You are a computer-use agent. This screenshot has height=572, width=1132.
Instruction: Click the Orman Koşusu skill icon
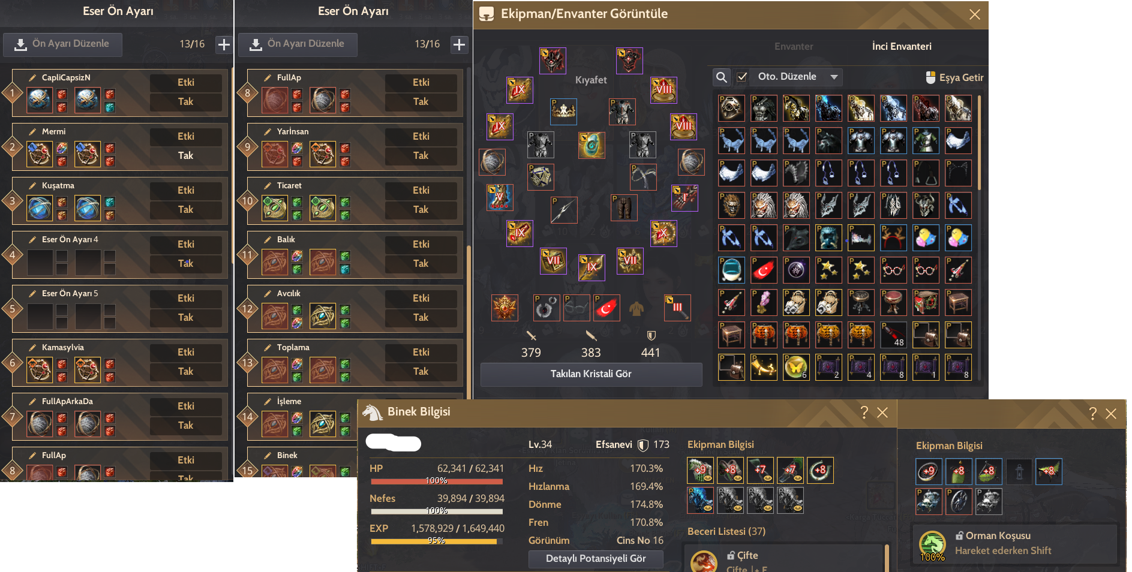pyautogui.click(x=932, y=544)
